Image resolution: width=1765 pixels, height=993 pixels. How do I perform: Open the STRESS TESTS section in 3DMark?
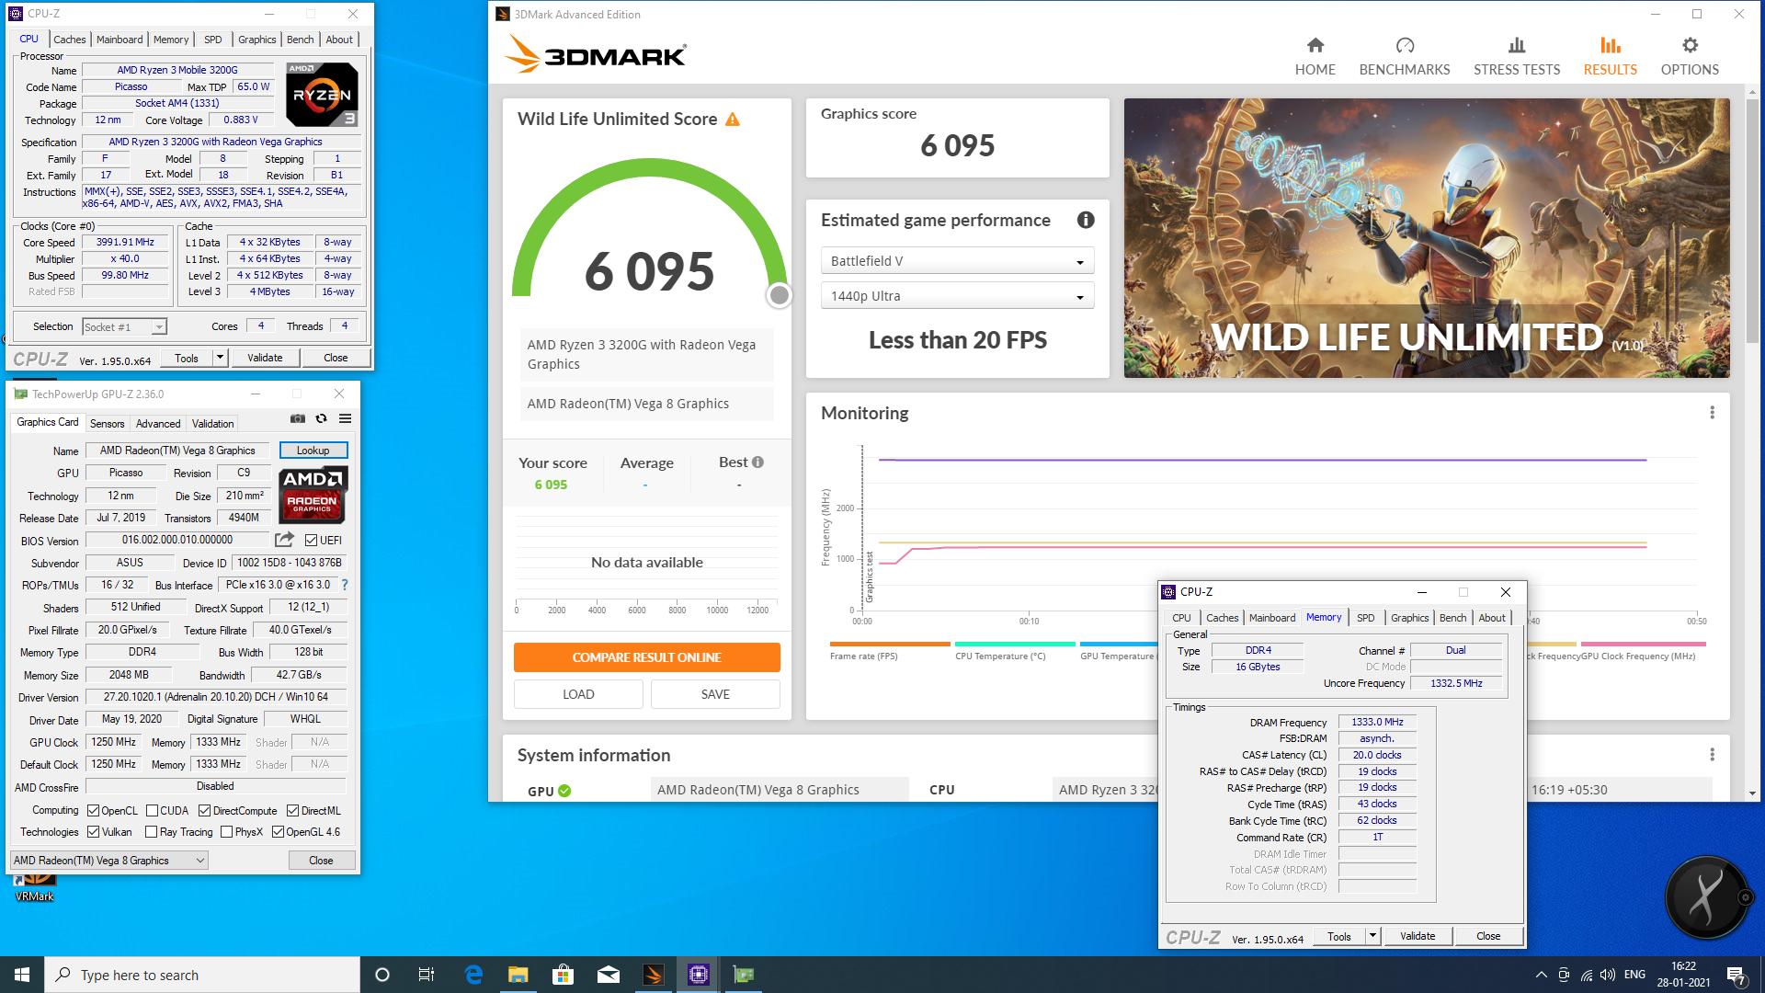[1516, 56]
